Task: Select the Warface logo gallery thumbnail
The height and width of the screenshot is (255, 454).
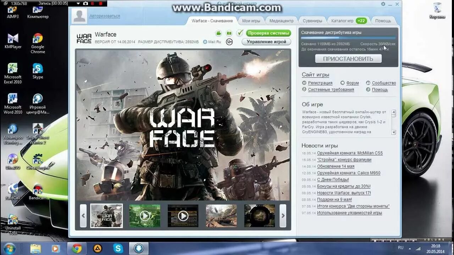Action: [x=106, y=215]
